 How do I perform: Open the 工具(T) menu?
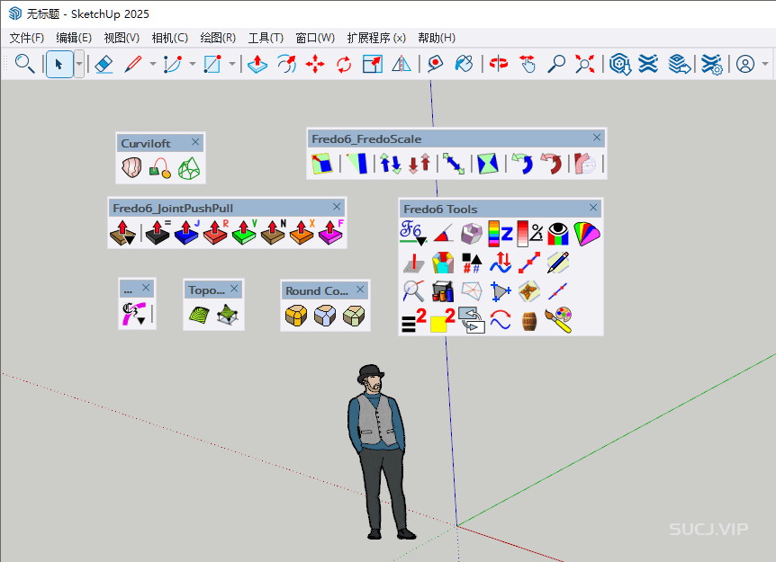click(x=266, y=38)
